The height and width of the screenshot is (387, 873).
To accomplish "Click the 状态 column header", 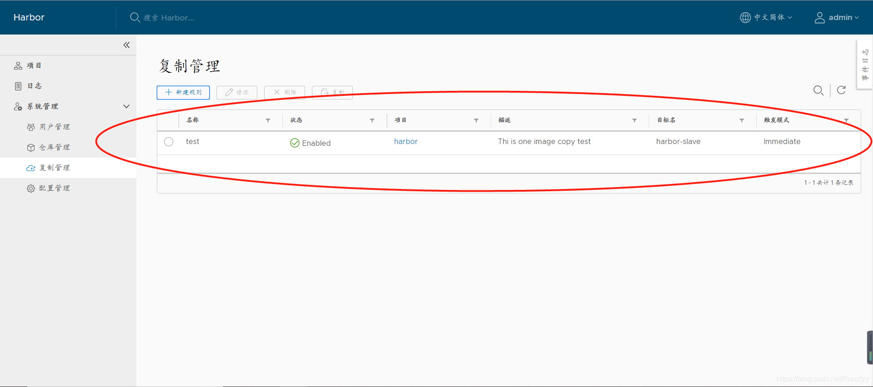I will pyautogui.click(x=296, y=120).
